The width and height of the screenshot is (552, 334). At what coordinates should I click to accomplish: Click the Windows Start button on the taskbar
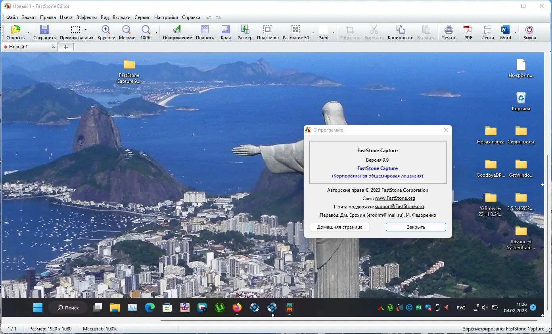[x=38, y=307]
